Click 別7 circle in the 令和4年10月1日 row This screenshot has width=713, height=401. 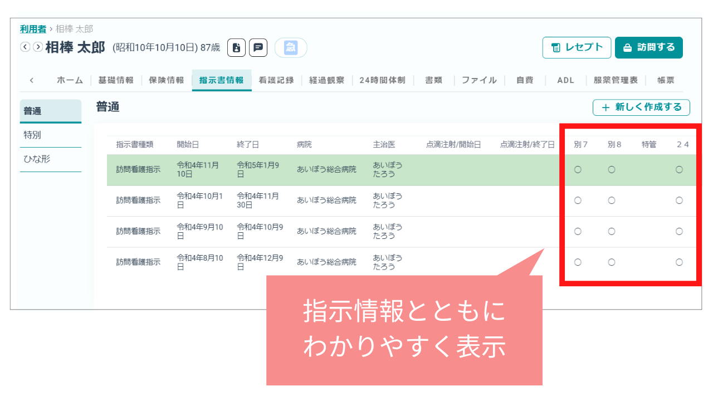click(x=578, y=200)
